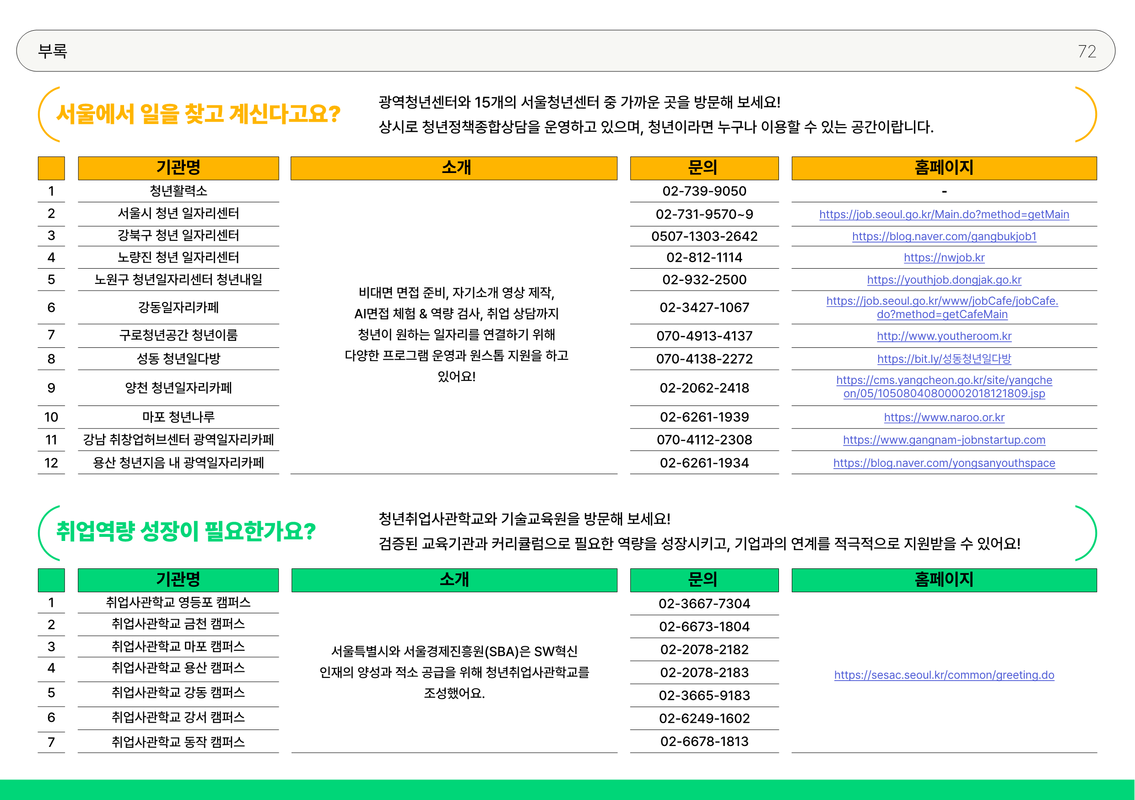Select the 강동일자리카페 cell

[178, 308]
